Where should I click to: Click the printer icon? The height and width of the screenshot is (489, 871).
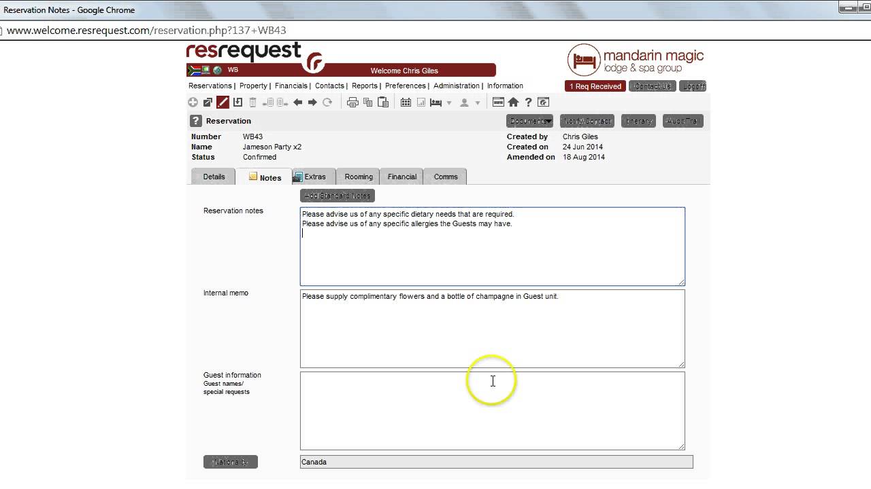click(352, 103)
